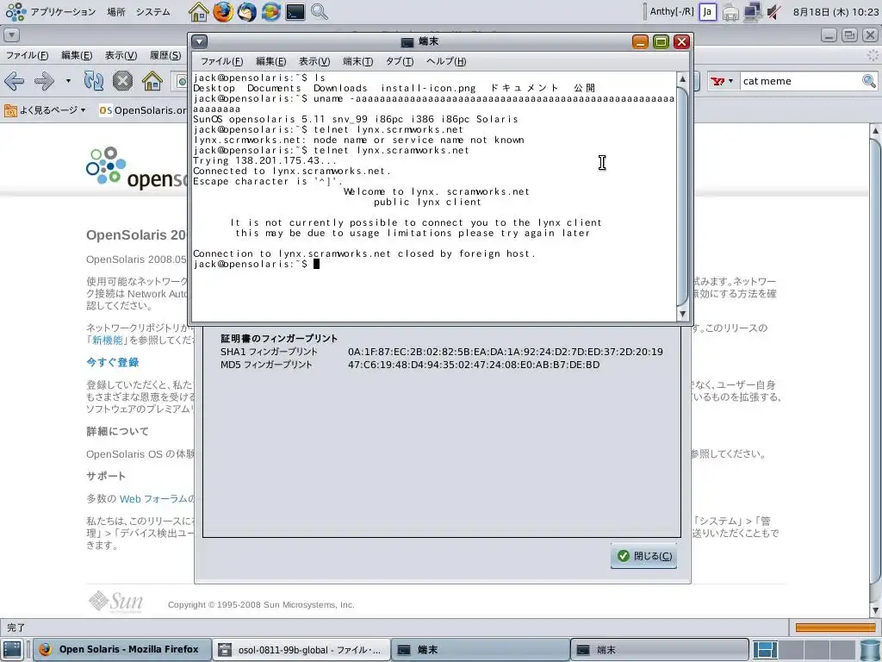Open the package manager panel icon

click(x=270, y=12)
